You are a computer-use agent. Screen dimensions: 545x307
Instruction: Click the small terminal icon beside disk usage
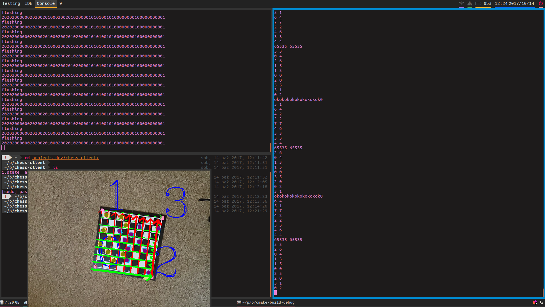point(25,302)
